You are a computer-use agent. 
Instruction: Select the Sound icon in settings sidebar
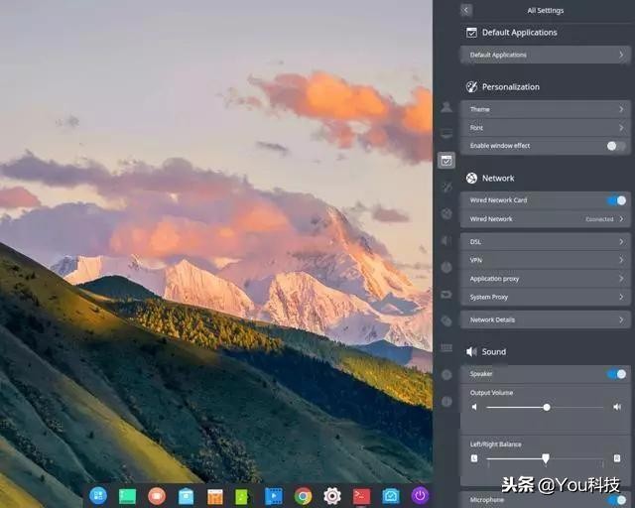point(446,240)
